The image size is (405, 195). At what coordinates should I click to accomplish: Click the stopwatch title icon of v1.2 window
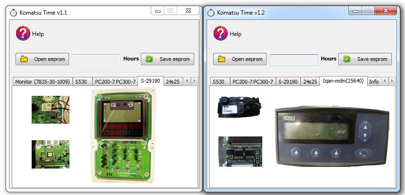point(211,12)
